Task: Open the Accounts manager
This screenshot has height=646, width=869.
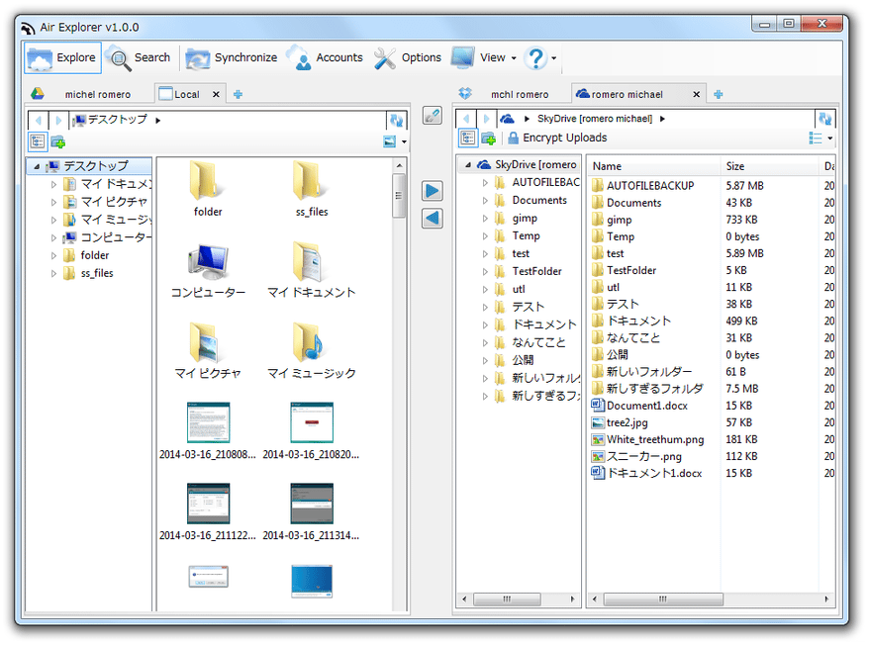Action: [326, 57]
